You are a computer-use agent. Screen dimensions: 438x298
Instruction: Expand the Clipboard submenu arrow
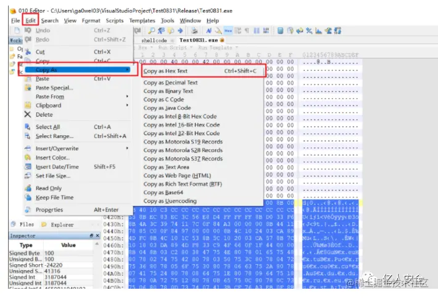(127, 106)
